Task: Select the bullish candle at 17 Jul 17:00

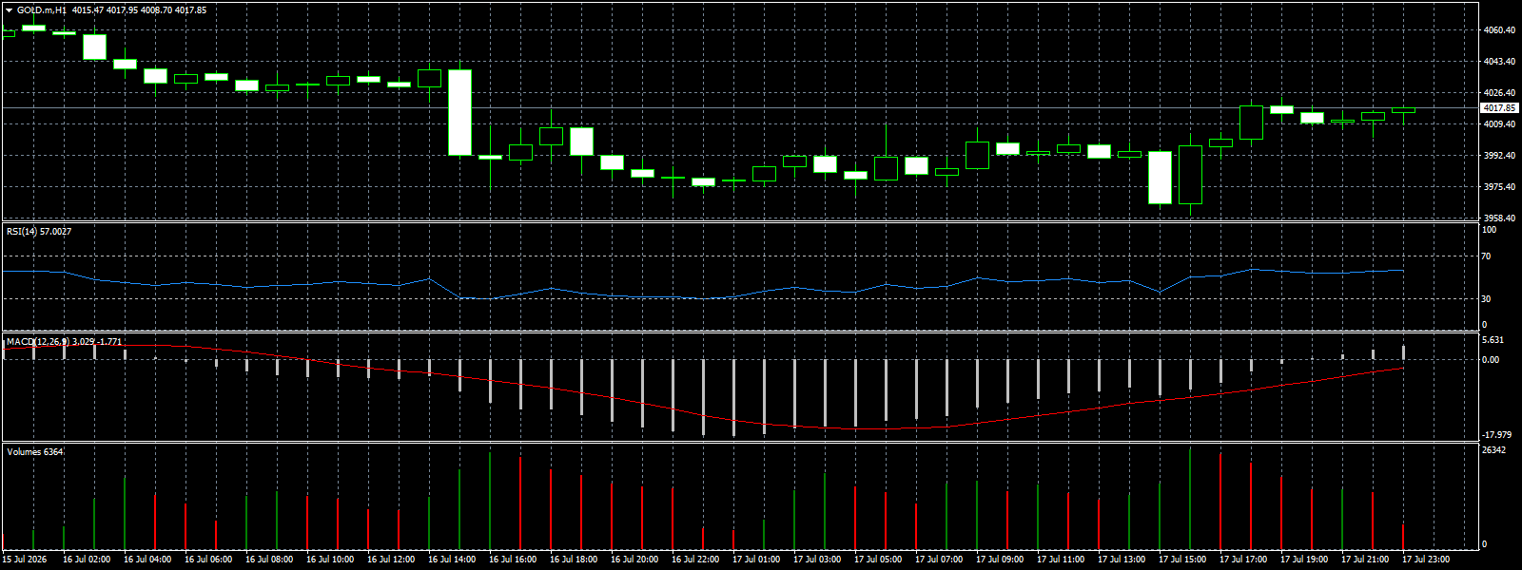Action: tap(1251, 123)
